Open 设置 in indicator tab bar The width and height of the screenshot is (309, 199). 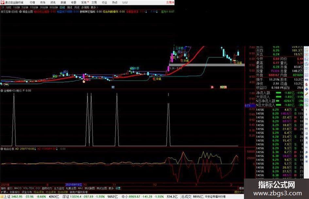click(118, 188)
